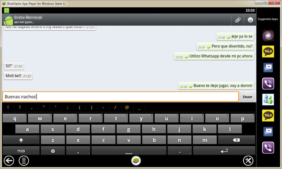
Task: Tap the backspace delete key
Action: point(236,140)
